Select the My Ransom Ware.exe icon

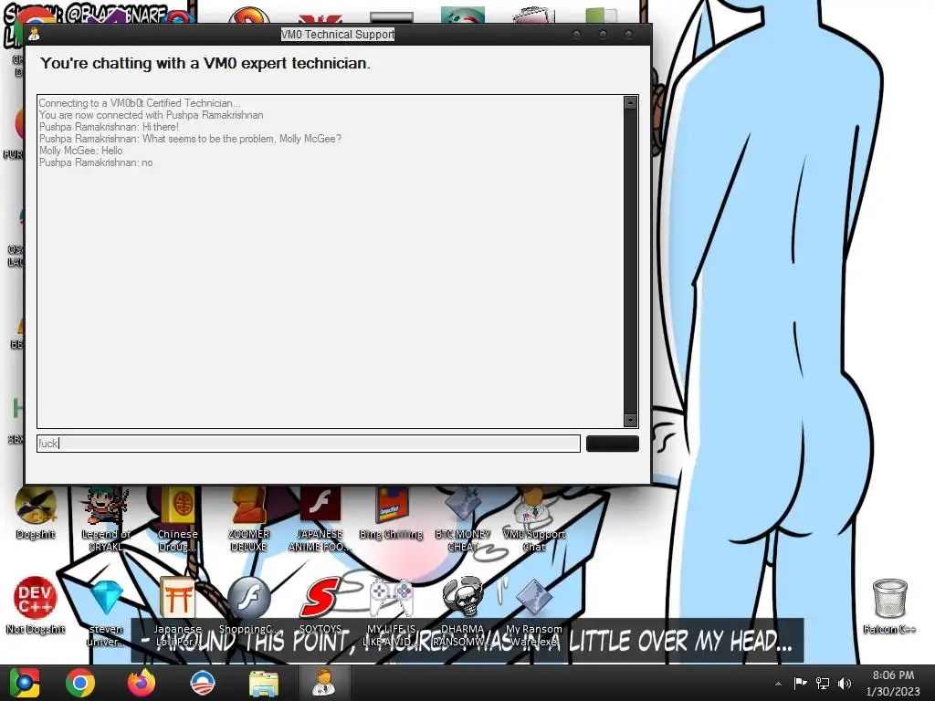pyautogui.click(x=533, y=611)
